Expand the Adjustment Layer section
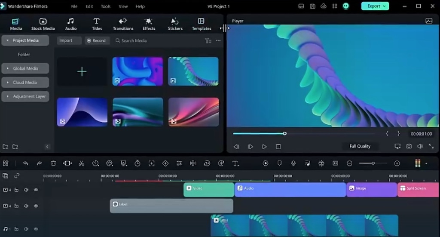440x237 pixels. click(x=25, y=96)
